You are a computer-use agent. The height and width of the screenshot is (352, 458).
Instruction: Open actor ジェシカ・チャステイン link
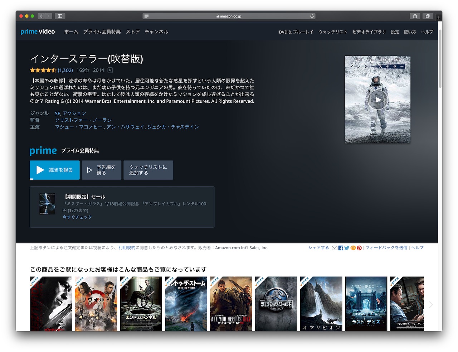[173, 127]
